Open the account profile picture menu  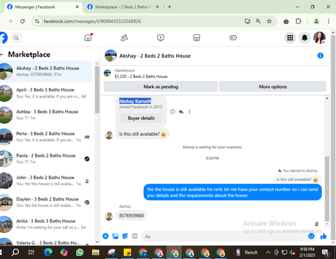(319, 38)
